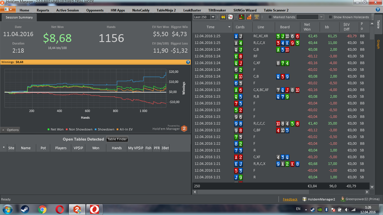Image resolution: width=383 pixels, height=215 pixels.
Task: Click the red selected app icon on taskbar
Action: click(x=94, y=209)
